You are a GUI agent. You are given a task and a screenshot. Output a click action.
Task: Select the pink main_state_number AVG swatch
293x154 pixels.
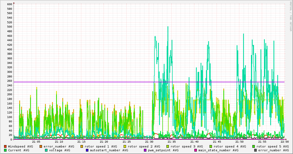(195, 150)
